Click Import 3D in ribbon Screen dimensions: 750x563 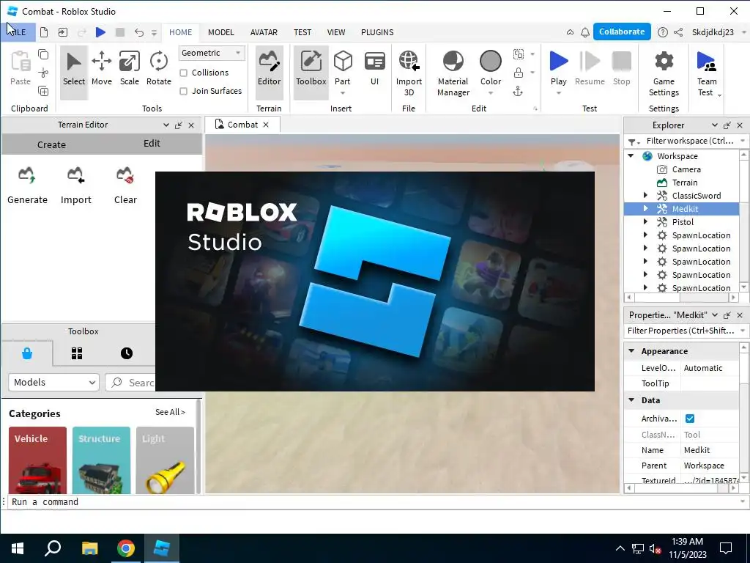pos(409,73)
